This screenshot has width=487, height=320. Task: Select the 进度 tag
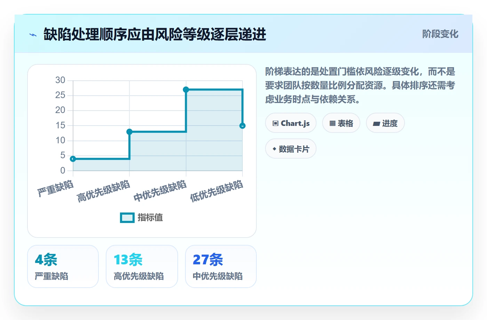(x=385, y=123)
